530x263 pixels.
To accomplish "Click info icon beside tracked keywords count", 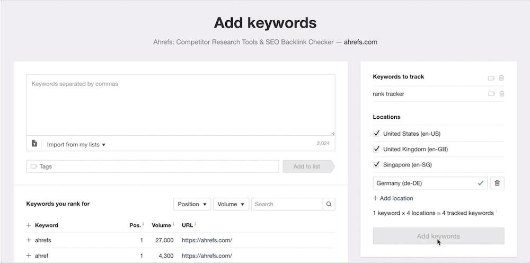I will 496,212.
